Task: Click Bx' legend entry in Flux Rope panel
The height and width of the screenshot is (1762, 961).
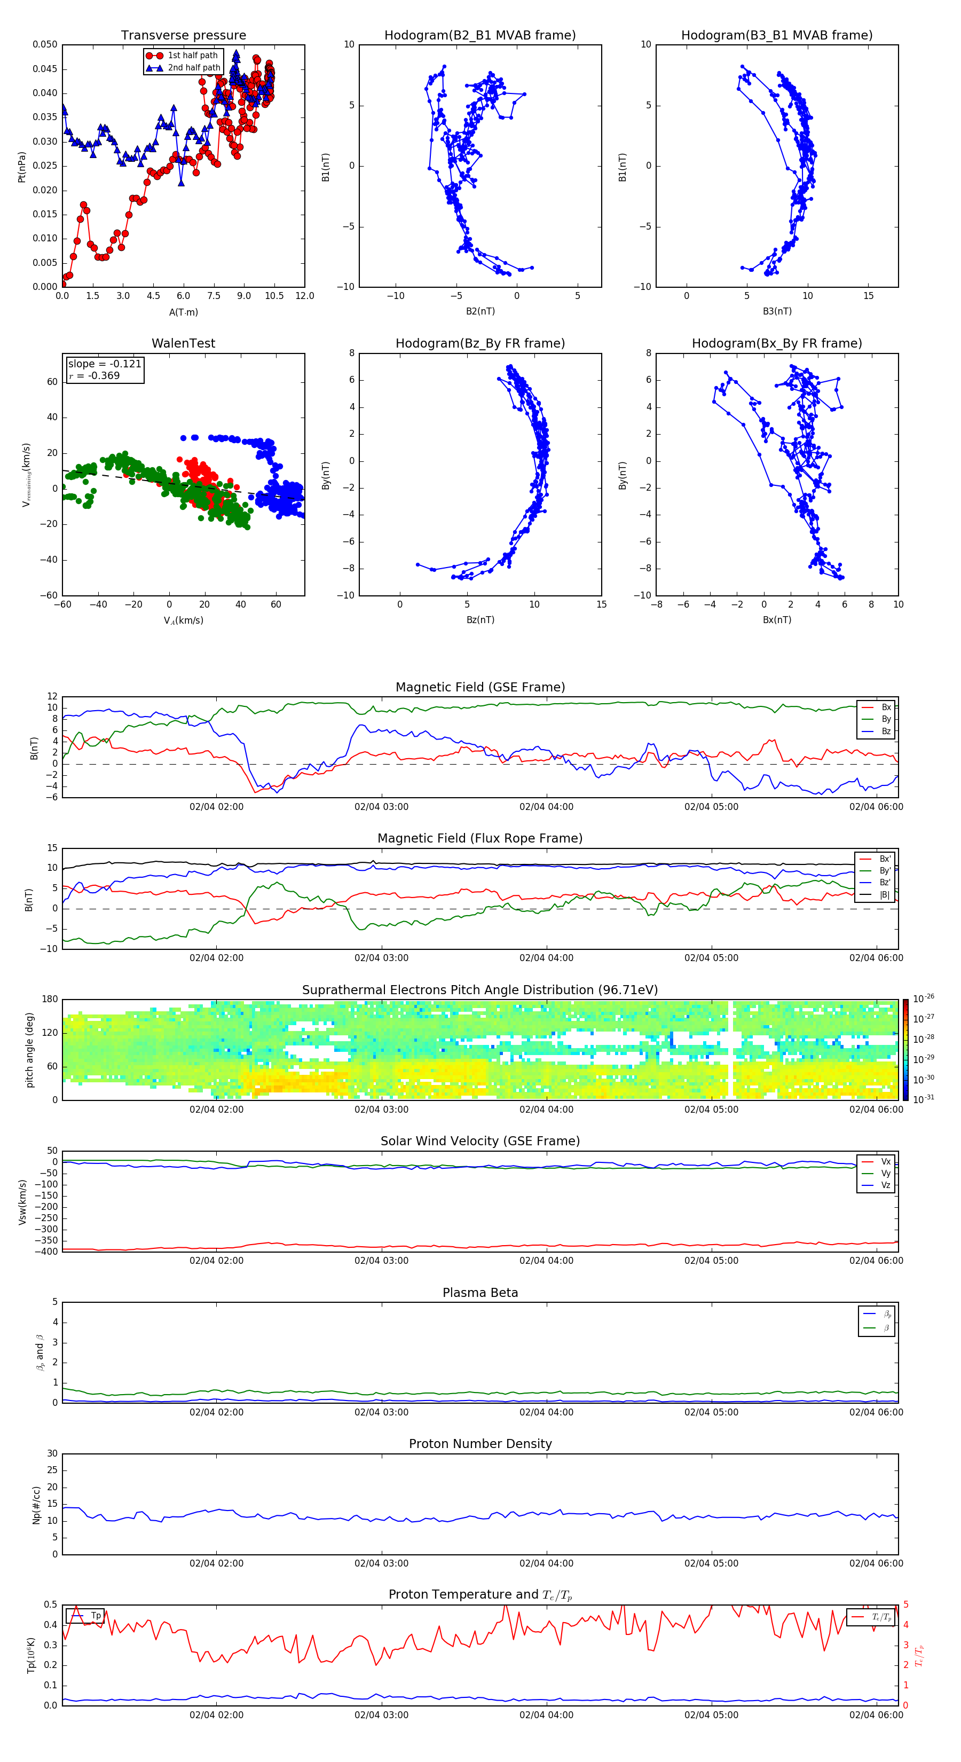Action: pos(875,859)
